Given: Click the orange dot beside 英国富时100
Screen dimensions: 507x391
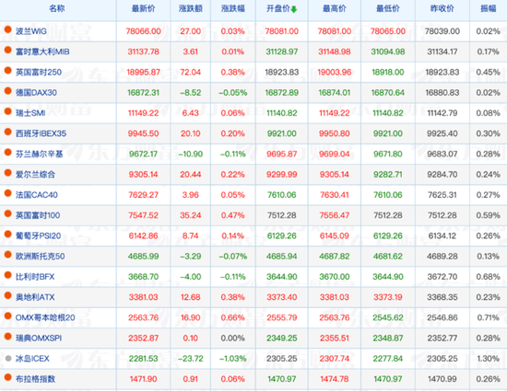Looking at the screenshot, I should (x=8, y=213).
